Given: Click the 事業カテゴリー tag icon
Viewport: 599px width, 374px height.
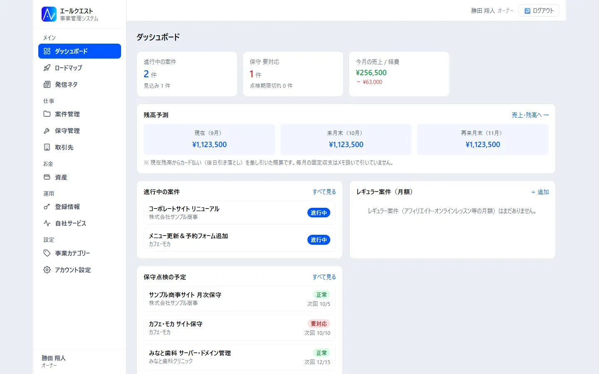Looking at the screenshot, I should click(47, 253).
